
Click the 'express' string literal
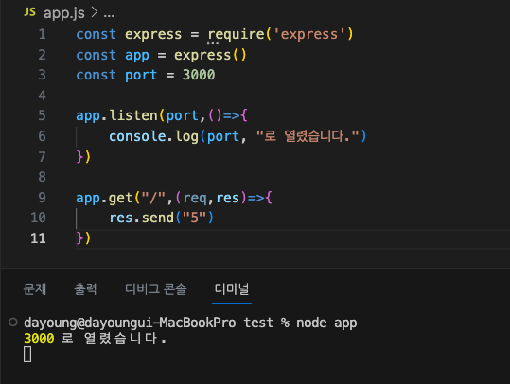click(x=309, y=34)
